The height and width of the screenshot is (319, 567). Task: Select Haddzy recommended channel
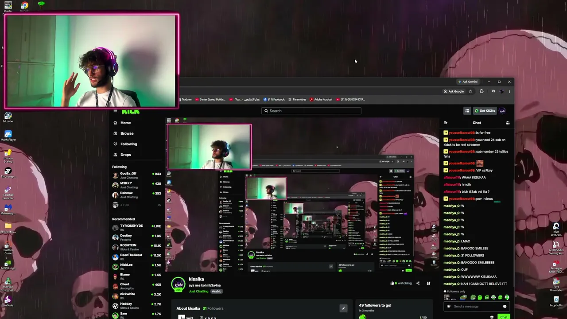pos(136,306)
